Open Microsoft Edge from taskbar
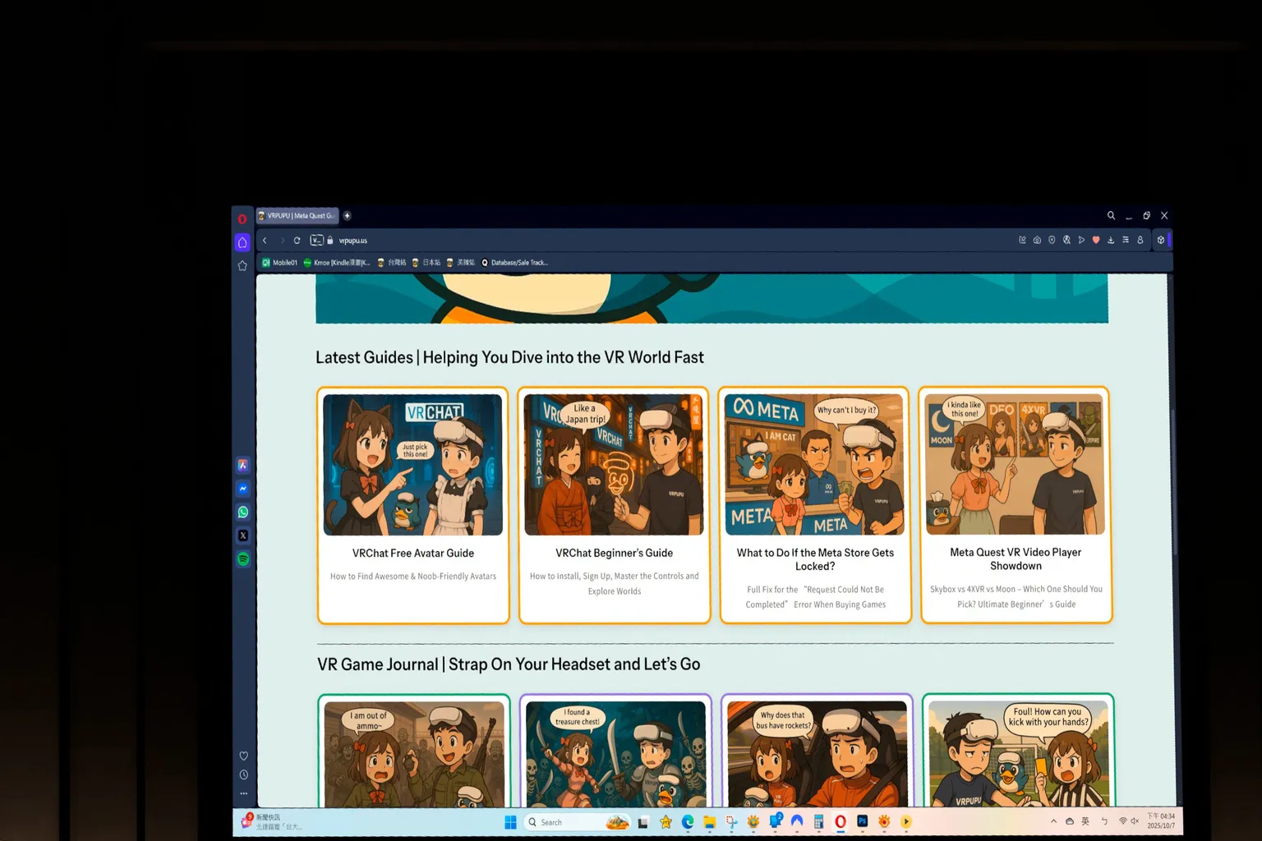The height and width of the screenshot is (841, 1262). (688, 822)
